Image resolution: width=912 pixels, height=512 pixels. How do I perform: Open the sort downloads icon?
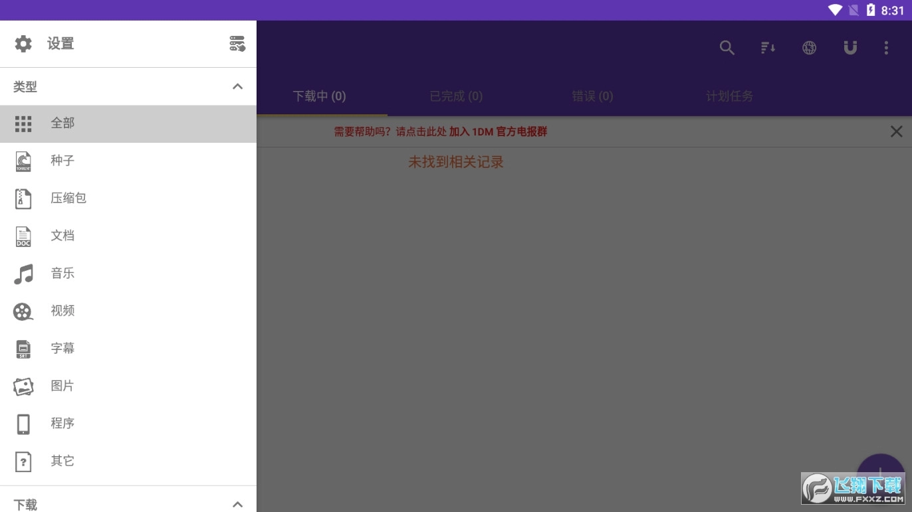[x=768, y=47]
